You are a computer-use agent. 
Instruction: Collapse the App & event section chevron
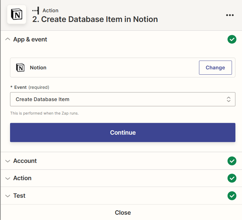8,39
